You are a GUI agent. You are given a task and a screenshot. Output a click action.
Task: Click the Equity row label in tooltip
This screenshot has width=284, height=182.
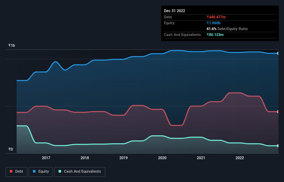169,23
